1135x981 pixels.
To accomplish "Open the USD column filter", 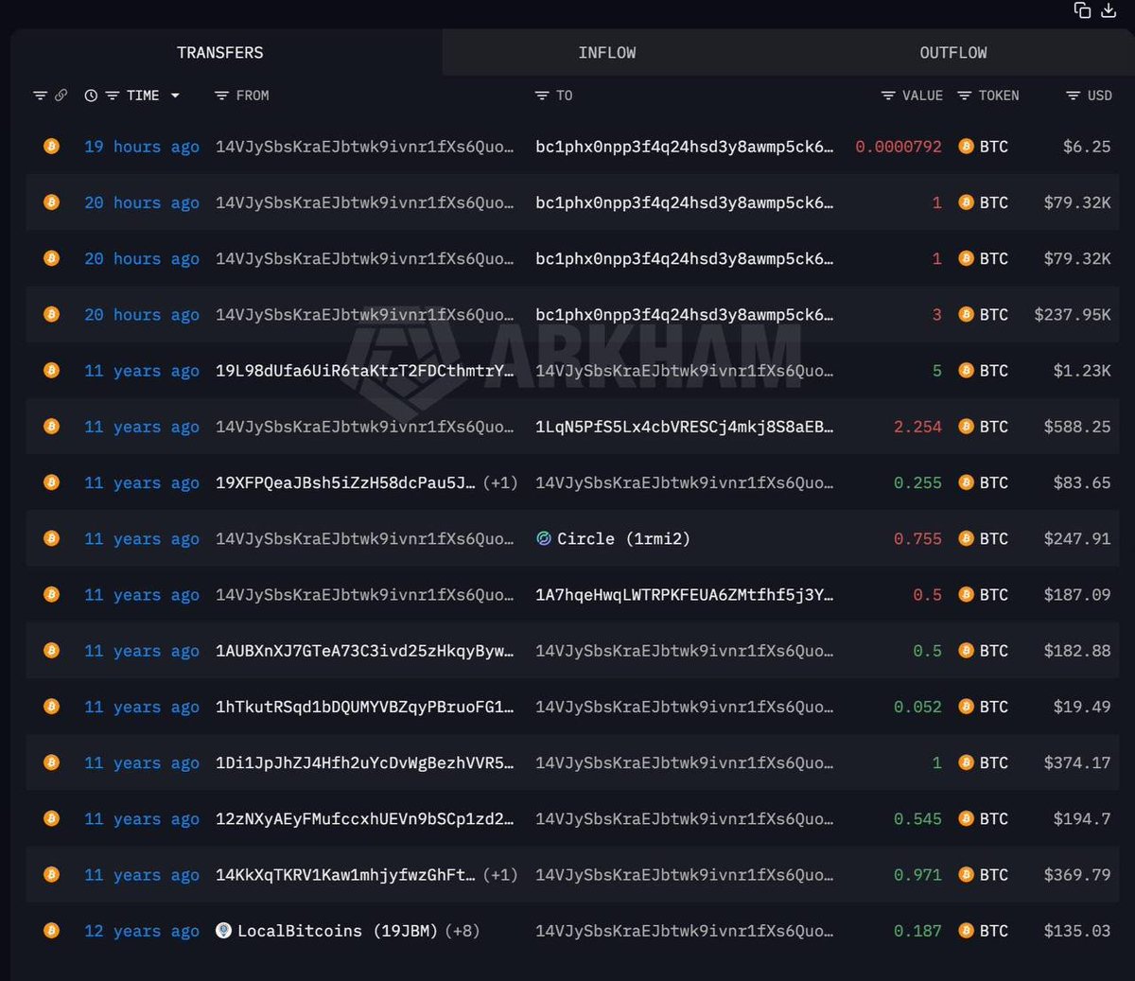I will coord(1073,96).
